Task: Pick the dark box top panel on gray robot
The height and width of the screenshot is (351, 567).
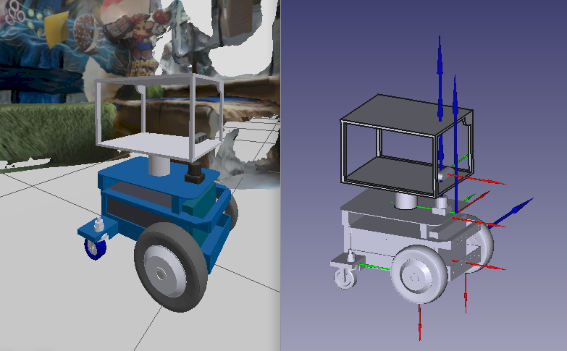Action: tap(407, 115)
